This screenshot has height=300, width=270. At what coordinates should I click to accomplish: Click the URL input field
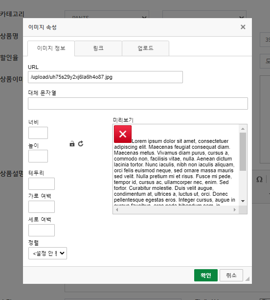(105, 77)
